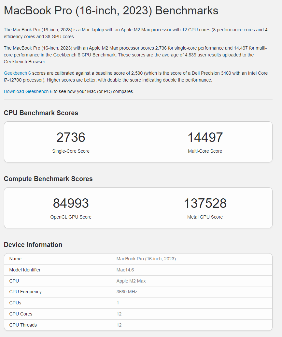Viewport: 282px width, 337px height.
Task: Click the CPUs value 1
Action: point(118,303)
